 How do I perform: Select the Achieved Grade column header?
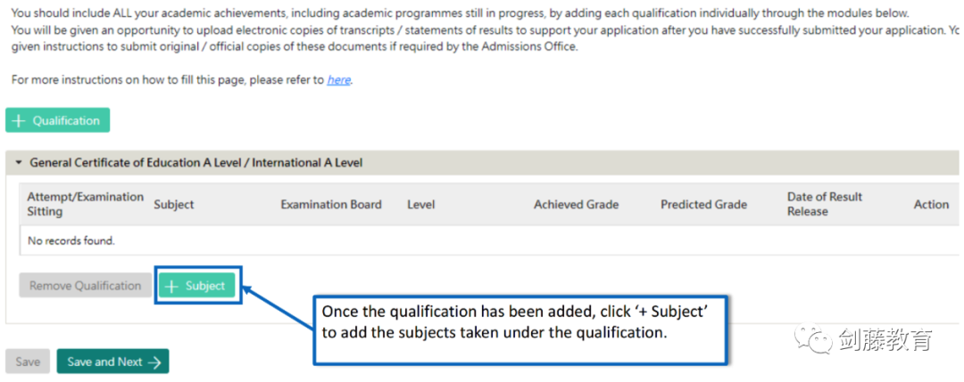tap(576, 205)
